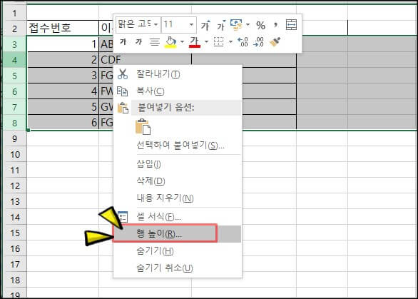Select row header 8
Image resolution: width=418 pixels, height=299 pixels.
15,123
